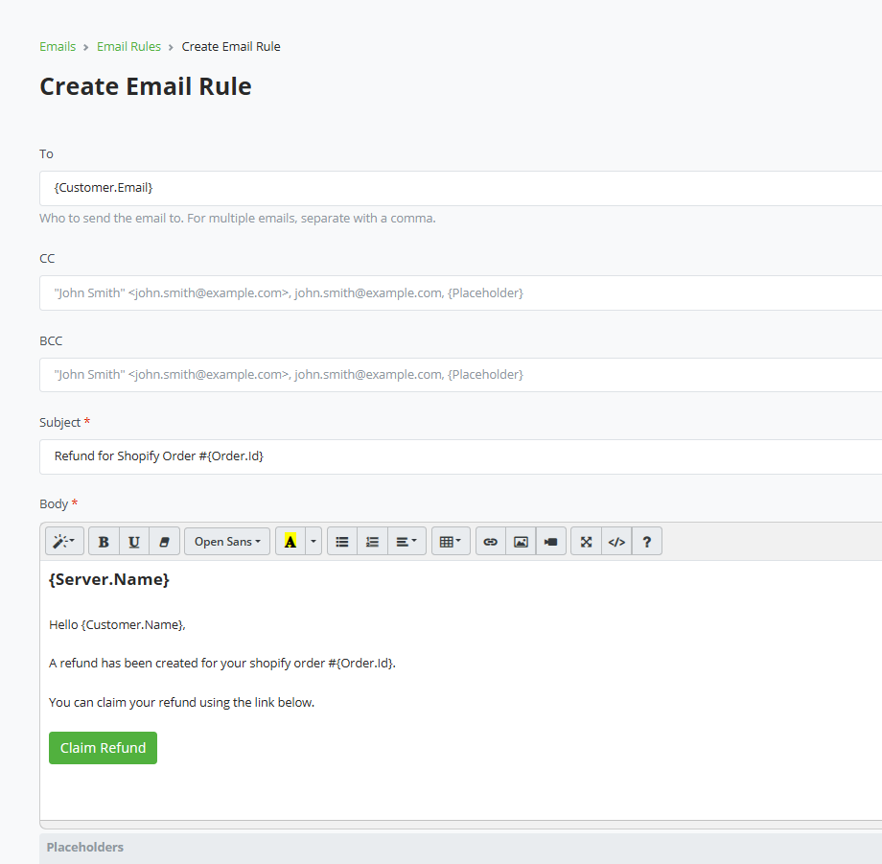
Task: Open the font color picker arrow
Action: click(x=313, y=541)
